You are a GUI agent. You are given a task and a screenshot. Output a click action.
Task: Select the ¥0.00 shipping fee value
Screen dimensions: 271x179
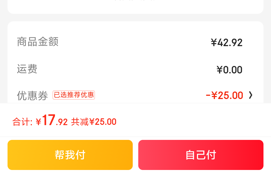229,70
